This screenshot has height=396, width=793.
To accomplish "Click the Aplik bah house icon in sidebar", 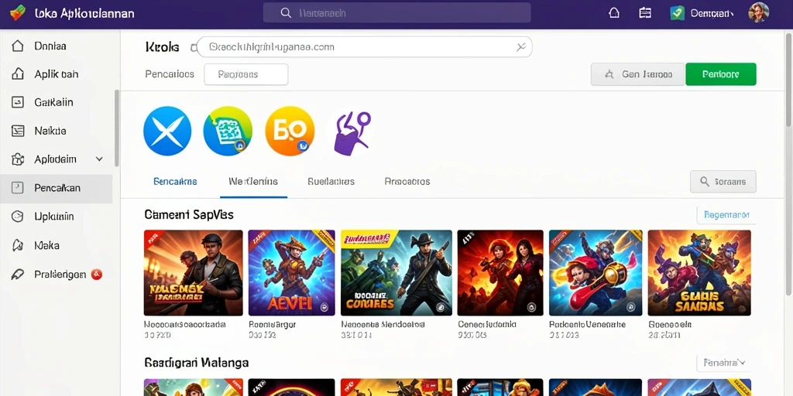I will point(18,74).
